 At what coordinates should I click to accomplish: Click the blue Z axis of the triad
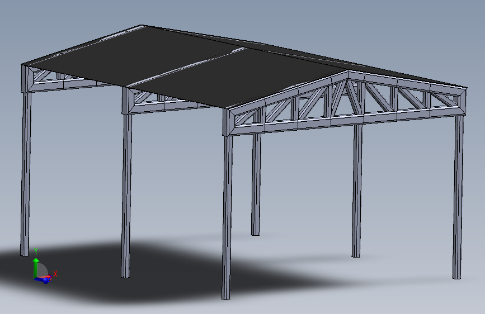pos(43,280)
